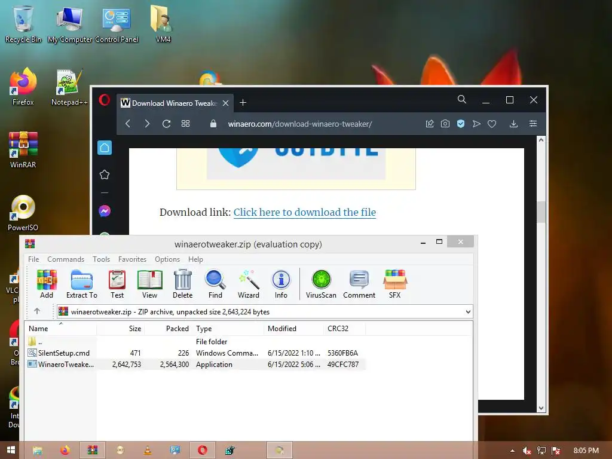Sort WinRAR list by Modified column
612x459 pixels.
(x=294, y=329)
